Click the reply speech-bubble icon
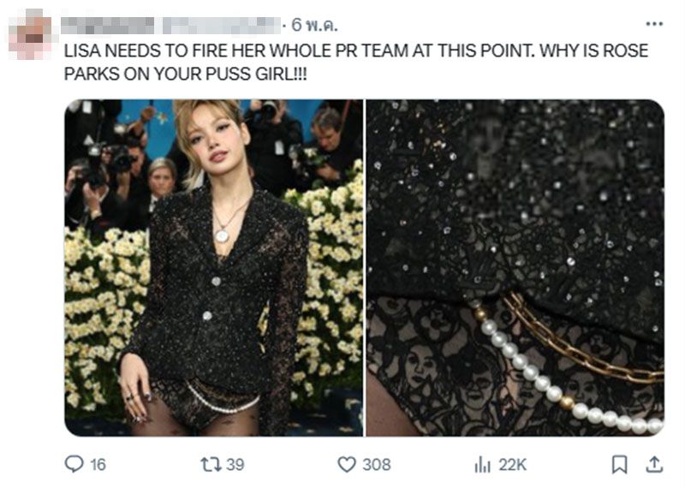The height and width of the screenshot is (487, 685). click(x=74, y=464)
